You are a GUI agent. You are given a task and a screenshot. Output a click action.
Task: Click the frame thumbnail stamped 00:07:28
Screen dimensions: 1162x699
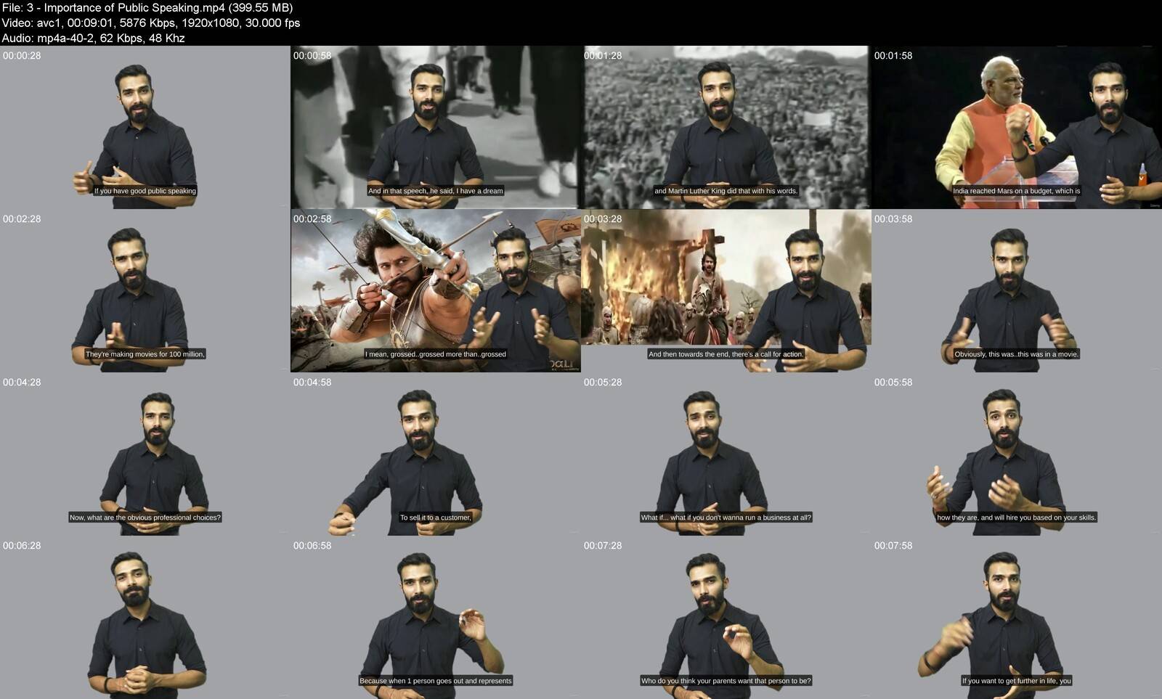click(726, 617)
